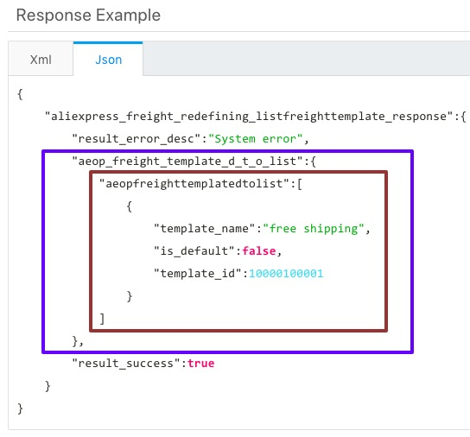Click the is_default key
The image size is (470, 437).
click(194, 250)
